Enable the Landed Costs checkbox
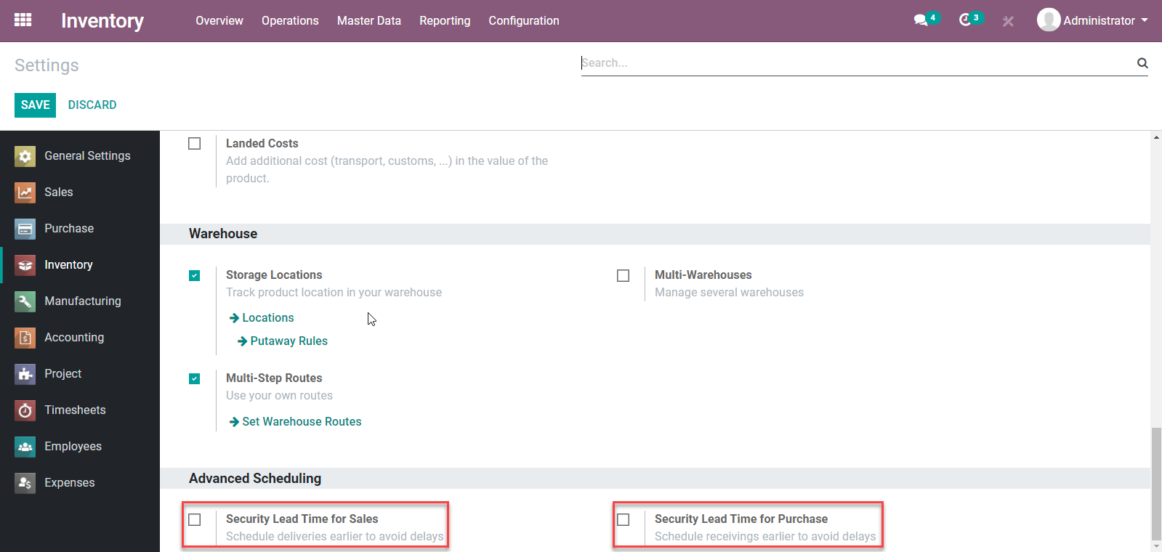Viewport: 1162px width, 552px height. click(x=195, y=144)
